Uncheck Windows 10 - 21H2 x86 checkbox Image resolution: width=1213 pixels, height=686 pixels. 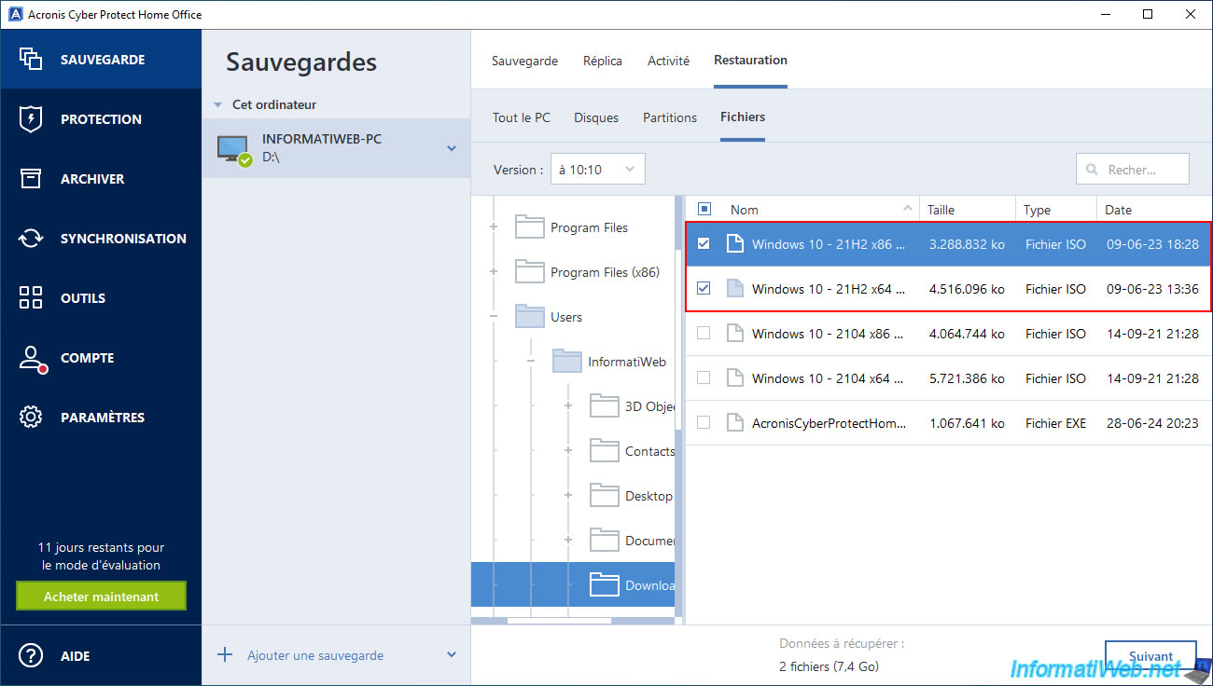[x=704, y=244]
